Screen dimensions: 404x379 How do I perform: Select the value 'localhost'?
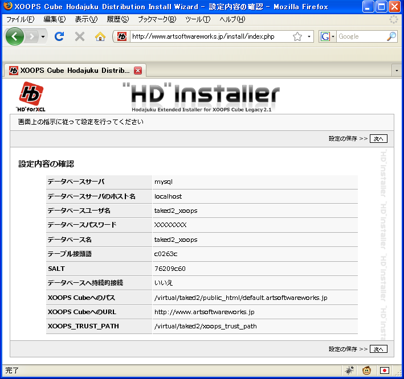click(168, 196)
